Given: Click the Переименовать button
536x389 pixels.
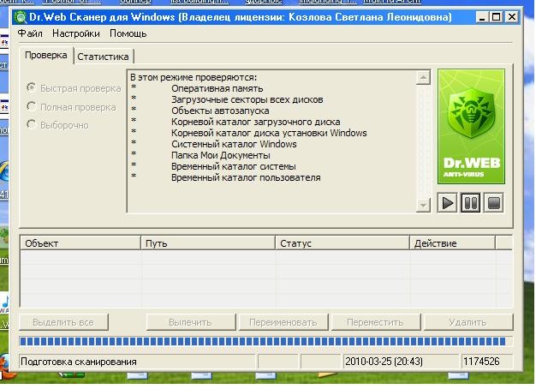Looking at the screenshot, I should click(x=283, y=322).
